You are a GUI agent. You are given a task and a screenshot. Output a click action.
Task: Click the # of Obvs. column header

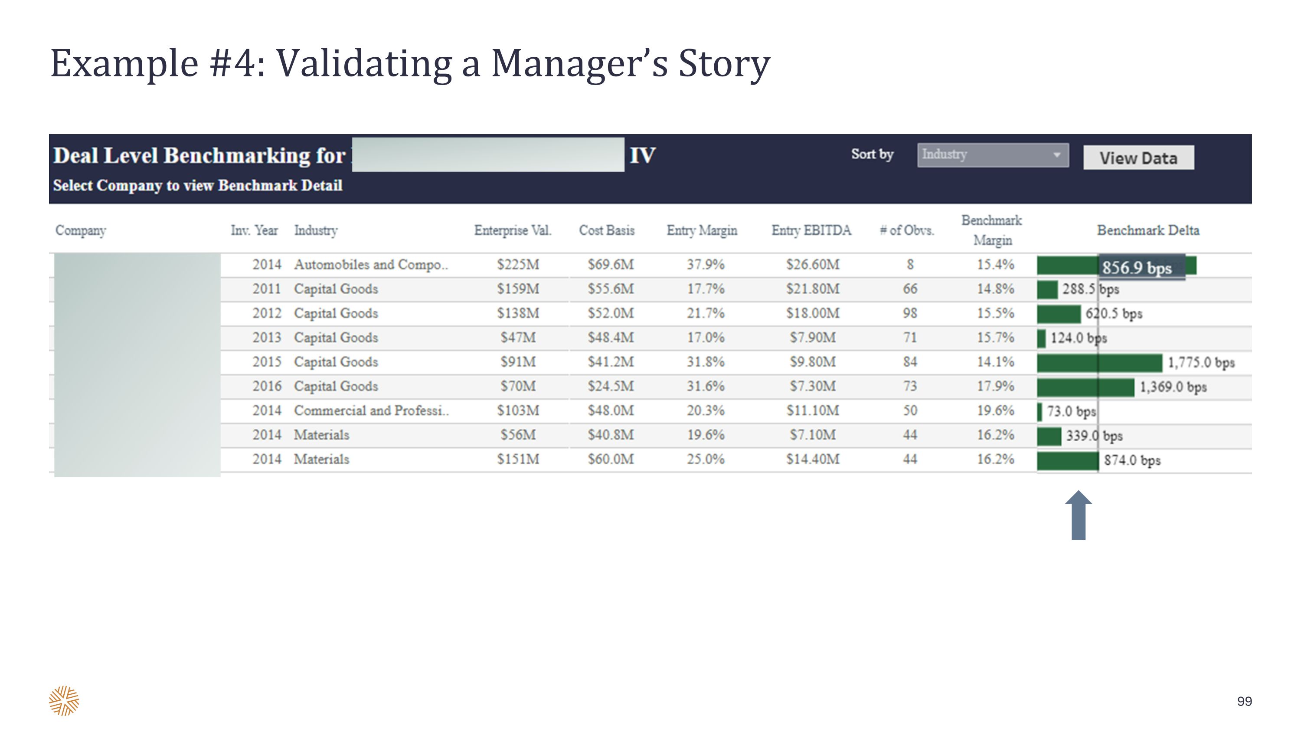(906, 230)
